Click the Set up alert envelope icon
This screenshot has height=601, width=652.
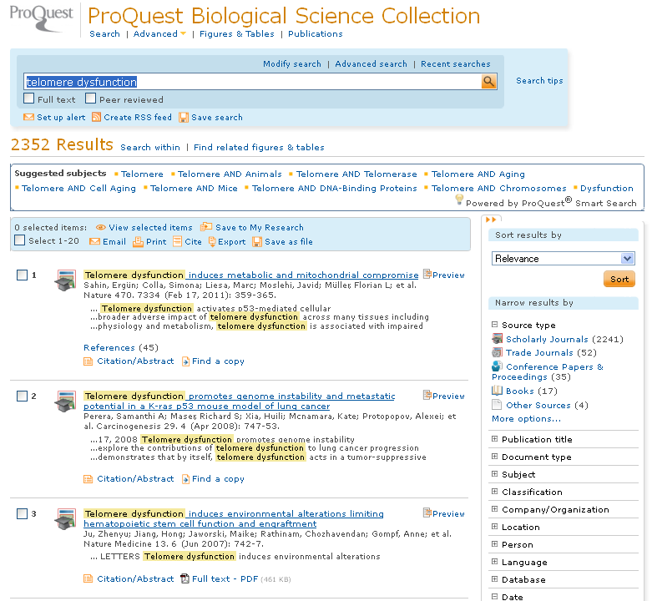(x=28, y=117)
